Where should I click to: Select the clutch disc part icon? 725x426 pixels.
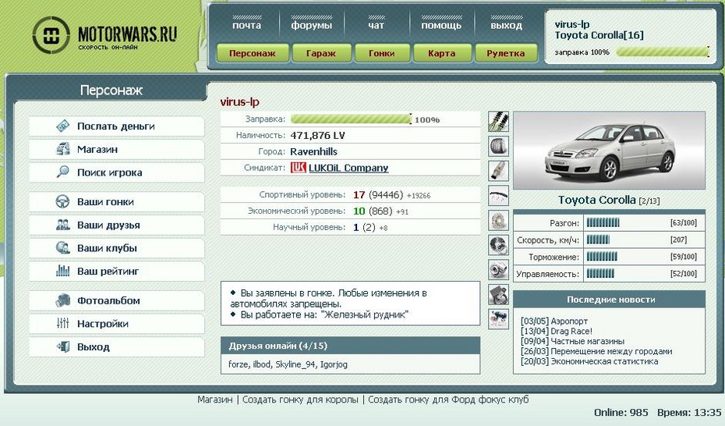pyautogui.click(x=498, y=245)
